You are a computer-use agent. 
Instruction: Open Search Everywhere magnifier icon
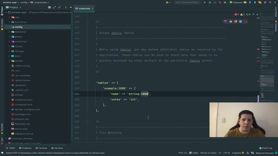[270, 3]
